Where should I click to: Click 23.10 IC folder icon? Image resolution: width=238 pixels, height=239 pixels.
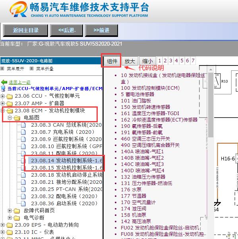tap(10, 232)
